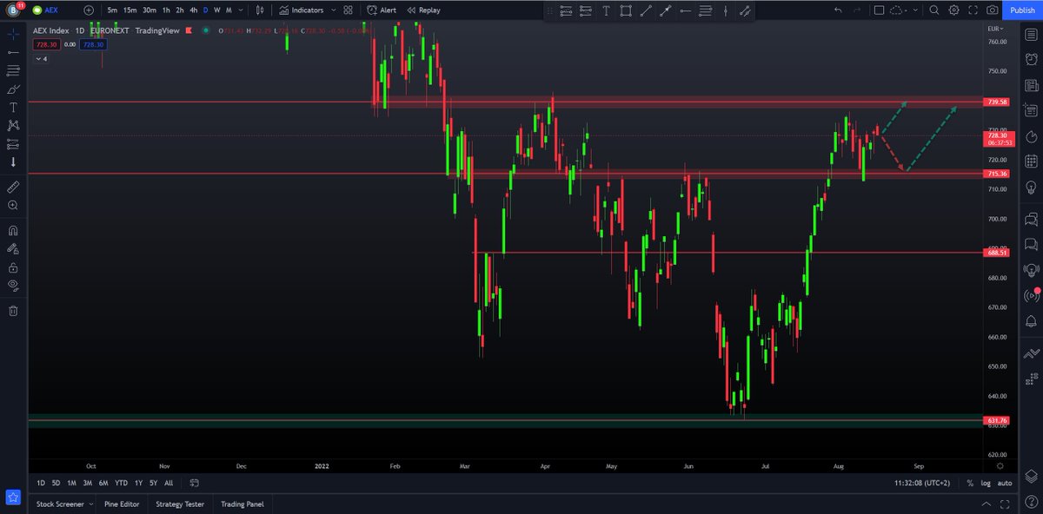Open the Trading Panel tab
1043x514 pixels.
point(242,504)
